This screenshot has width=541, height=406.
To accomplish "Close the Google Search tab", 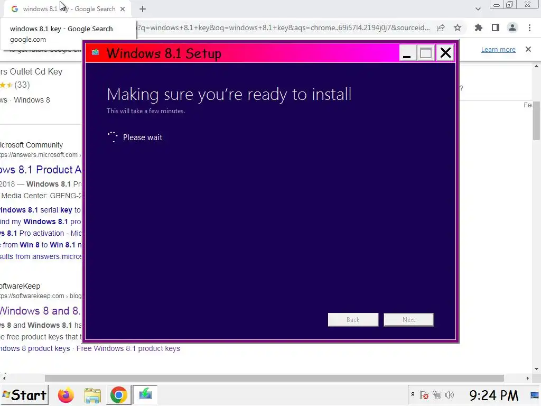I will (123, 9).
